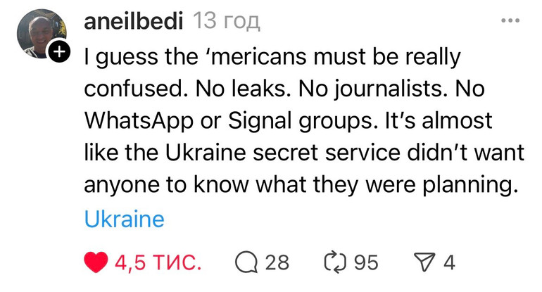Unlike the post via the red heart icon
The width and height of the screenshot is (542, 292).
pyautogui.click(x=96, y=262)
